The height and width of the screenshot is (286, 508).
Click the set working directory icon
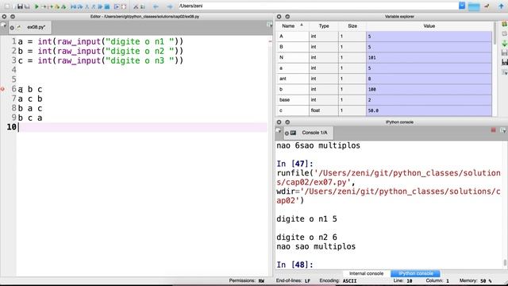point(487,6)
